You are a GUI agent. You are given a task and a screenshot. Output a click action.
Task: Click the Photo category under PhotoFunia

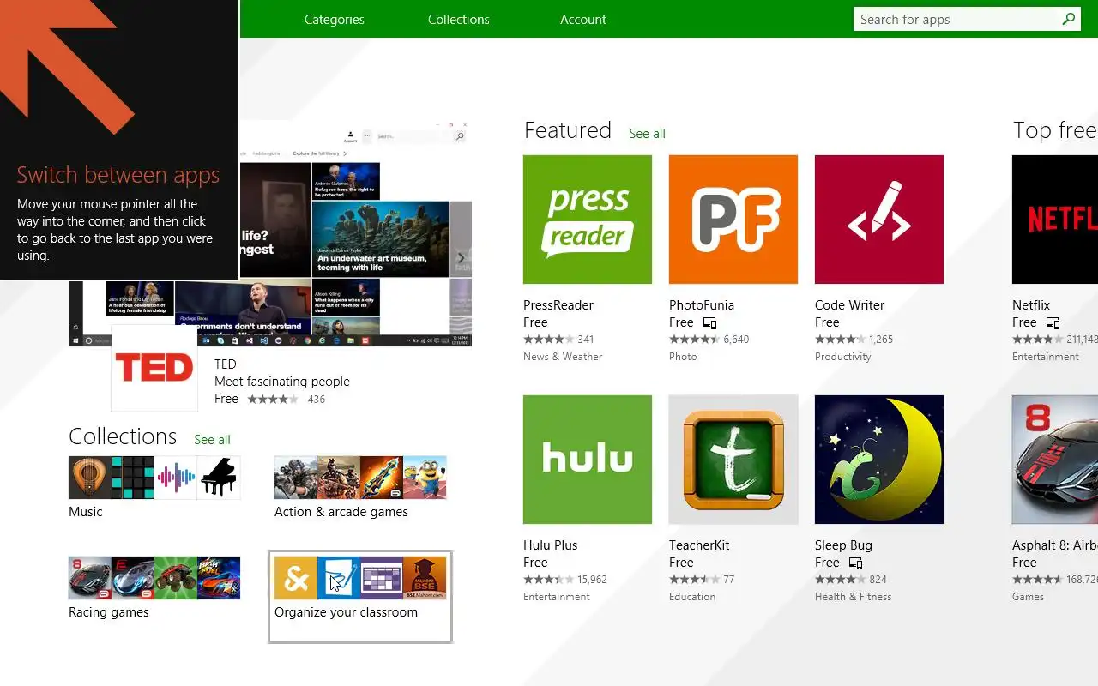point(683,357)
